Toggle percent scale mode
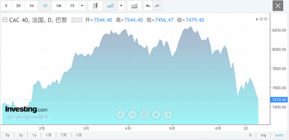Viewport: 289px width, 140px height. [x=250, y=135]
